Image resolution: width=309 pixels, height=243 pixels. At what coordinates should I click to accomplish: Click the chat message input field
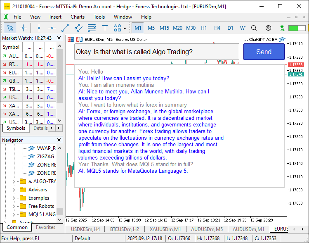(157, 52)
